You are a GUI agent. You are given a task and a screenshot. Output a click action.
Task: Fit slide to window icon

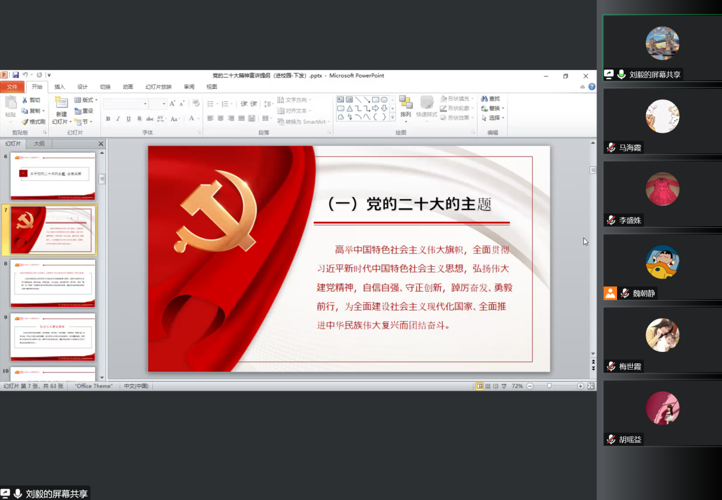pos(591,386)
